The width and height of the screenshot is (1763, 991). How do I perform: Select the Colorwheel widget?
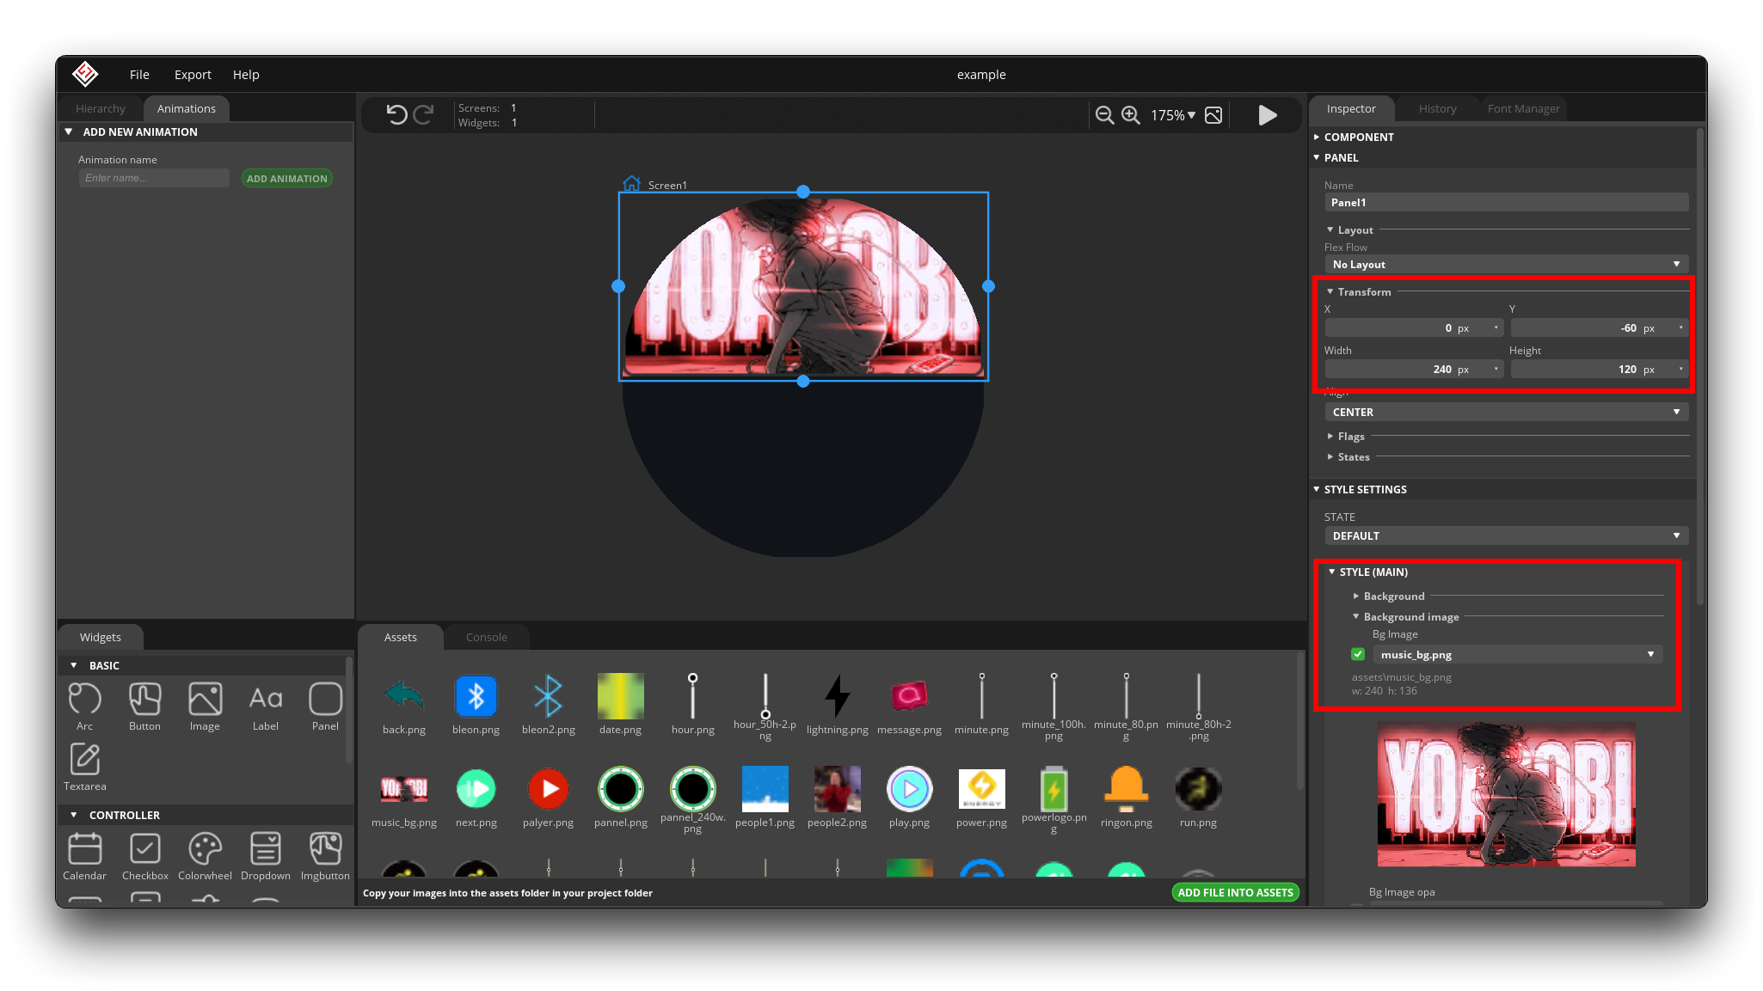pos(205,856)
